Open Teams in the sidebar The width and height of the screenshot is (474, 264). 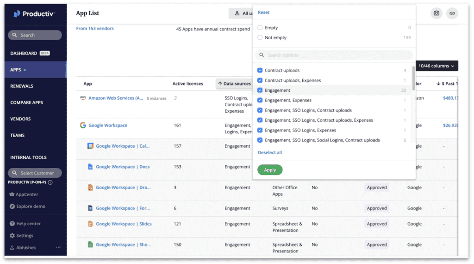[x=17, y=135]
